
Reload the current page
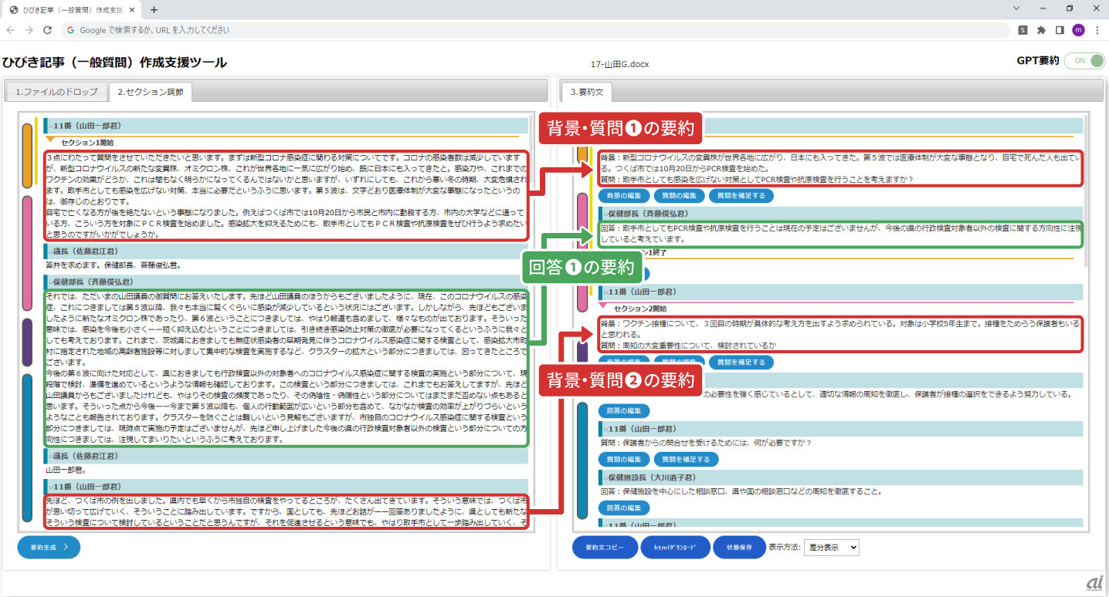click(47, 30)
